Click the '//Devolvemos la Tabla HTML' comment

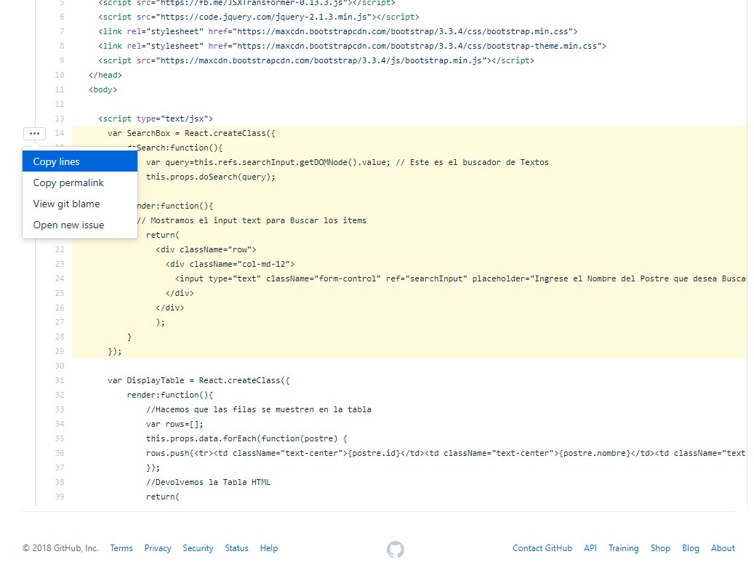click(208, 483)
